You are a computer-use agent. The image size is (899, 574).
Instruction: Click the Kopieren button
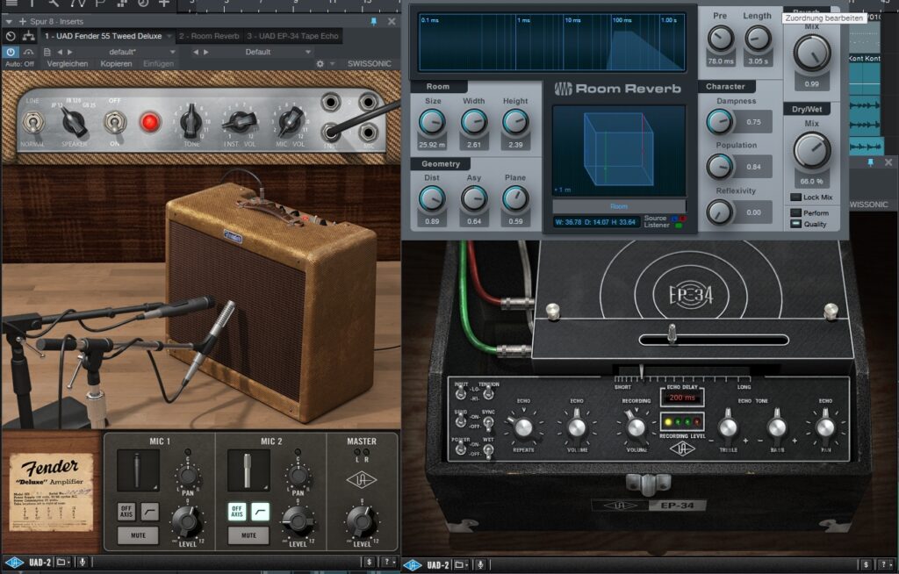point(117,64)
